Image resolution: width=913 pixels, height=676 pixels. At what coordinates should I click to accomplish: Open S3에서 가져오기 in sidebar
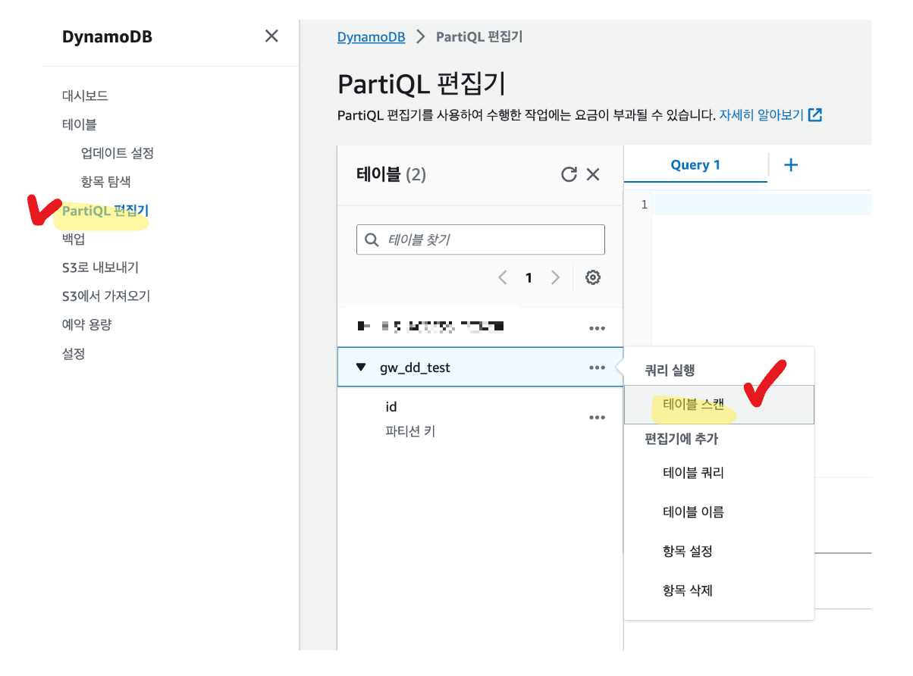106,296
